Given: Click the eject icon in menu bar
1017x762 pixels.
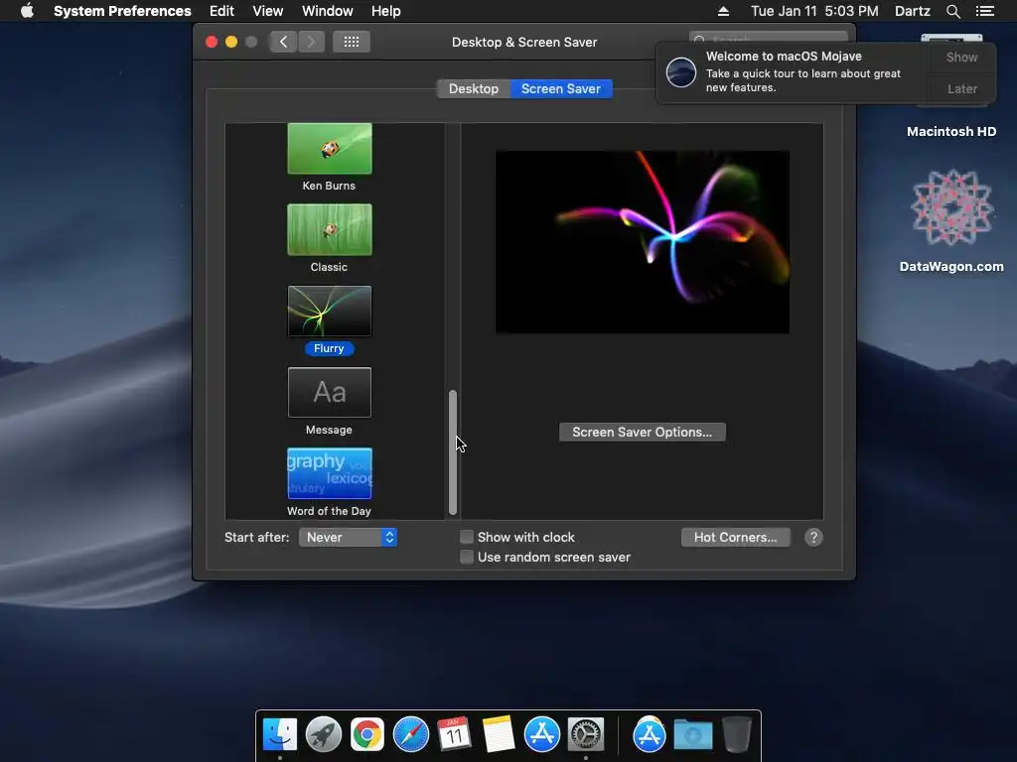Looking at the screenshot, I should coord(723,11).
